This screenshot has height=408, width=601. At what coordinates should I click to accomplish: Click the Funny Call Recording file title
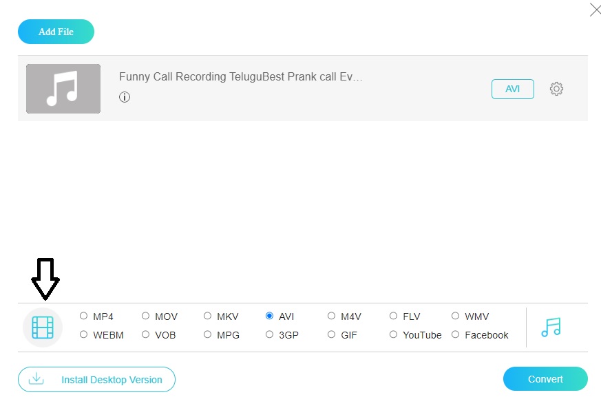click(x=240, y=77)
